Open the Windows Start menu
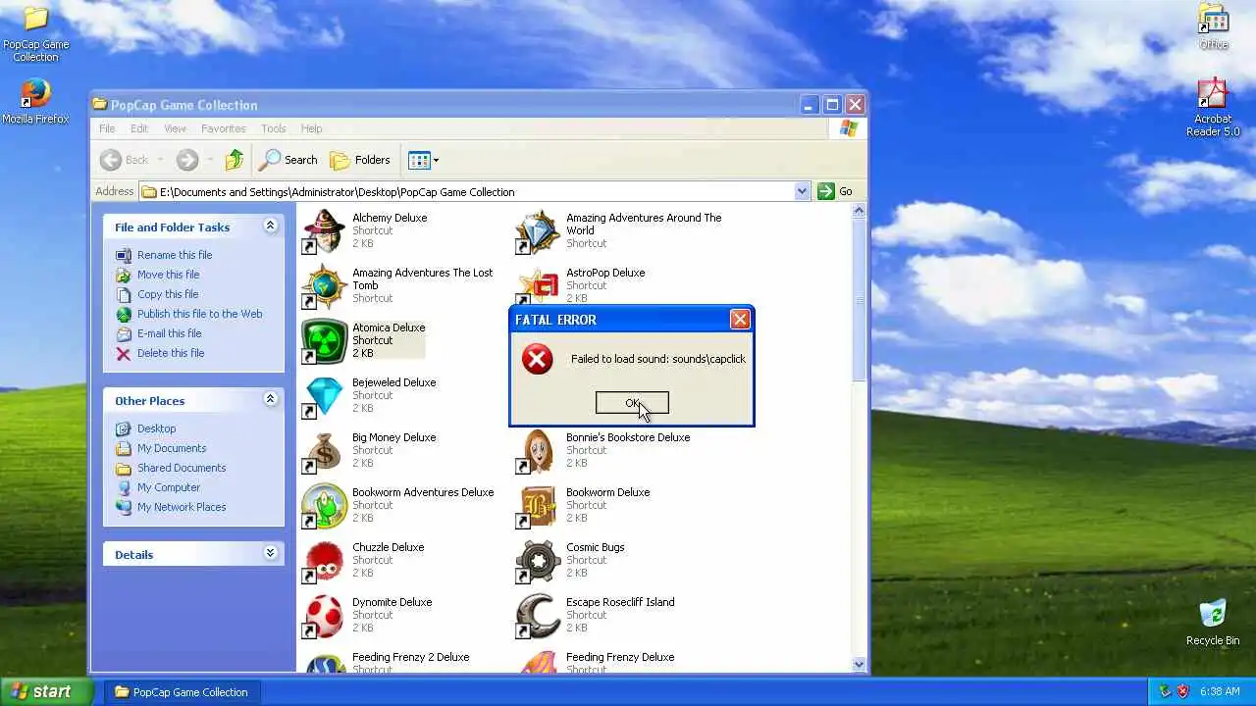1256x706 pixels. (47, 691)
